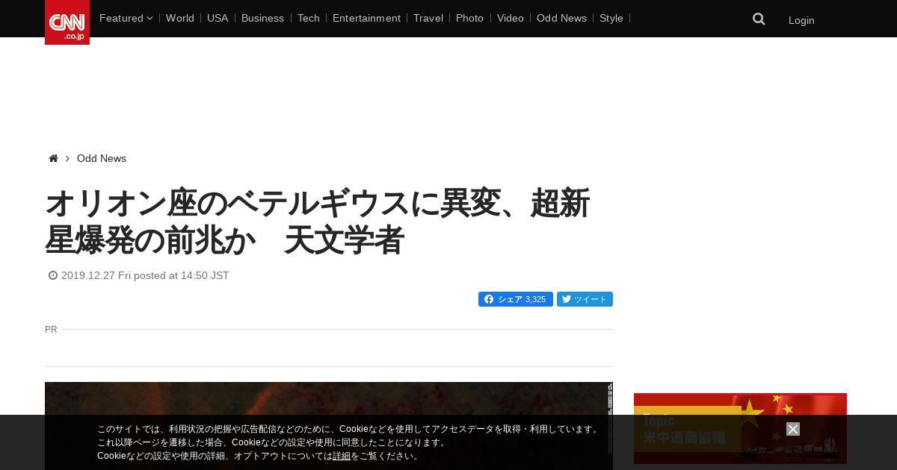Select the Tech menu item
897x470 pixels.
pos(309,18)
